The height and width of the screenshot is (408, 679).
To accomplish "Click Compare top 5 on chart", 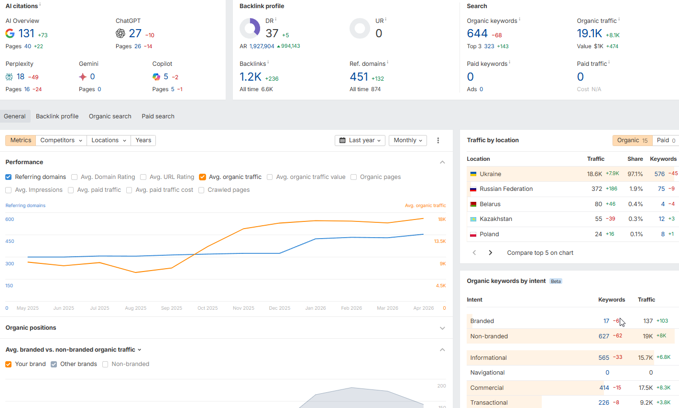I will point(540,253).
